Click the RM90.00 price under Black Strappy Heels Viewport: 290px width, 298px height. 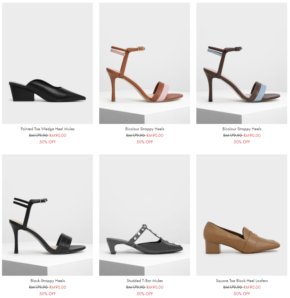point(58,287)
